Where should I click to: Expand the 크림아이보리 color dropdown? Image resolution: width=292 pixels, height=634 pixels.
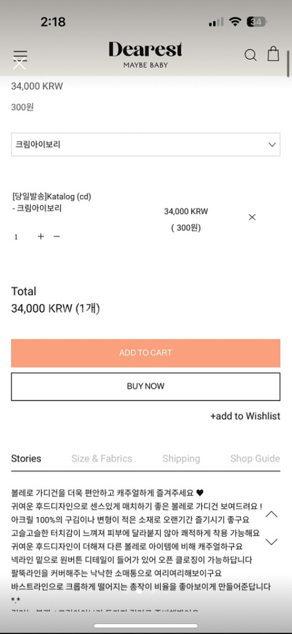click(x=145, y=144)
